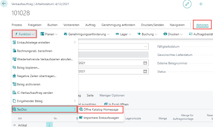Open the Buchen menu tab
The height and width of the screenshot is (127, 213).
click(52, 25)
